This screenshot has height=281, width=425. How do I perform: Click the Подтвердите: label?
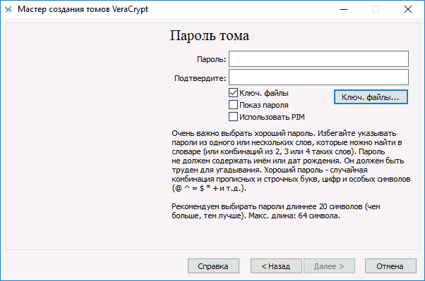200,78
